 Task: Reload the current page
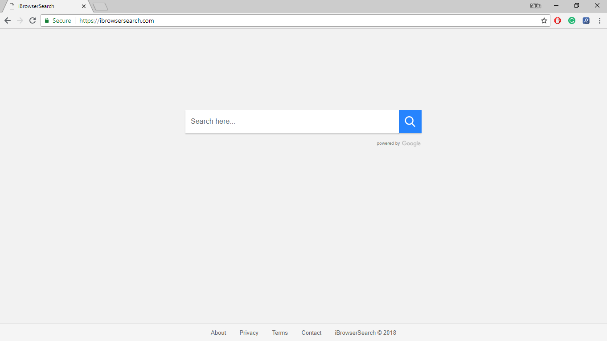click(32, 20)
